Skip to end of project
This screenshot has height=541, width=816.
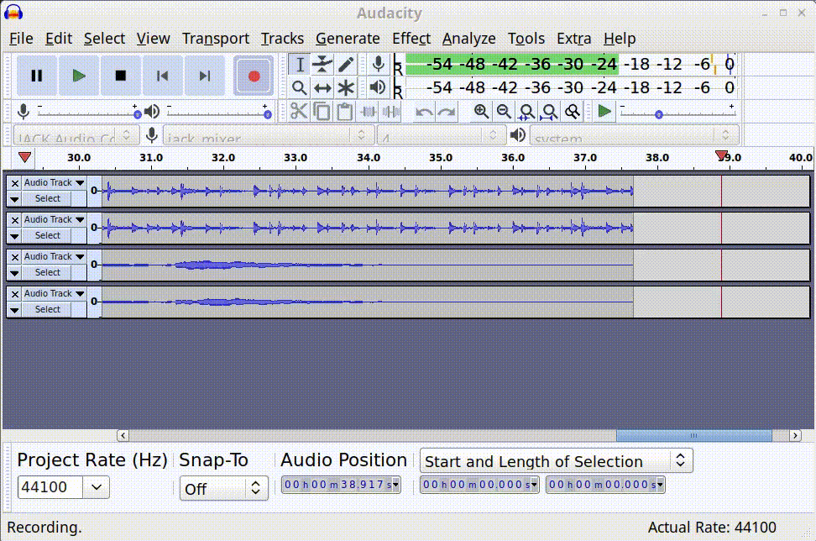(205, 76)
